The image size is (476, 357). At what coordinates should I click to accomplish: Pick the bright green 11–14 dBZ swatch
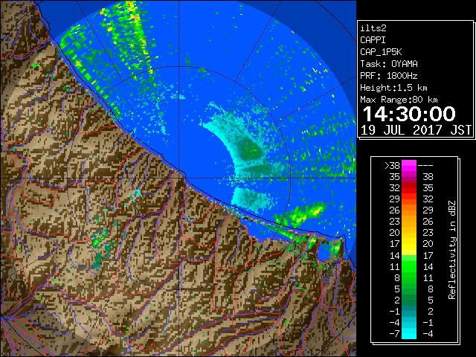click(409, 266)
